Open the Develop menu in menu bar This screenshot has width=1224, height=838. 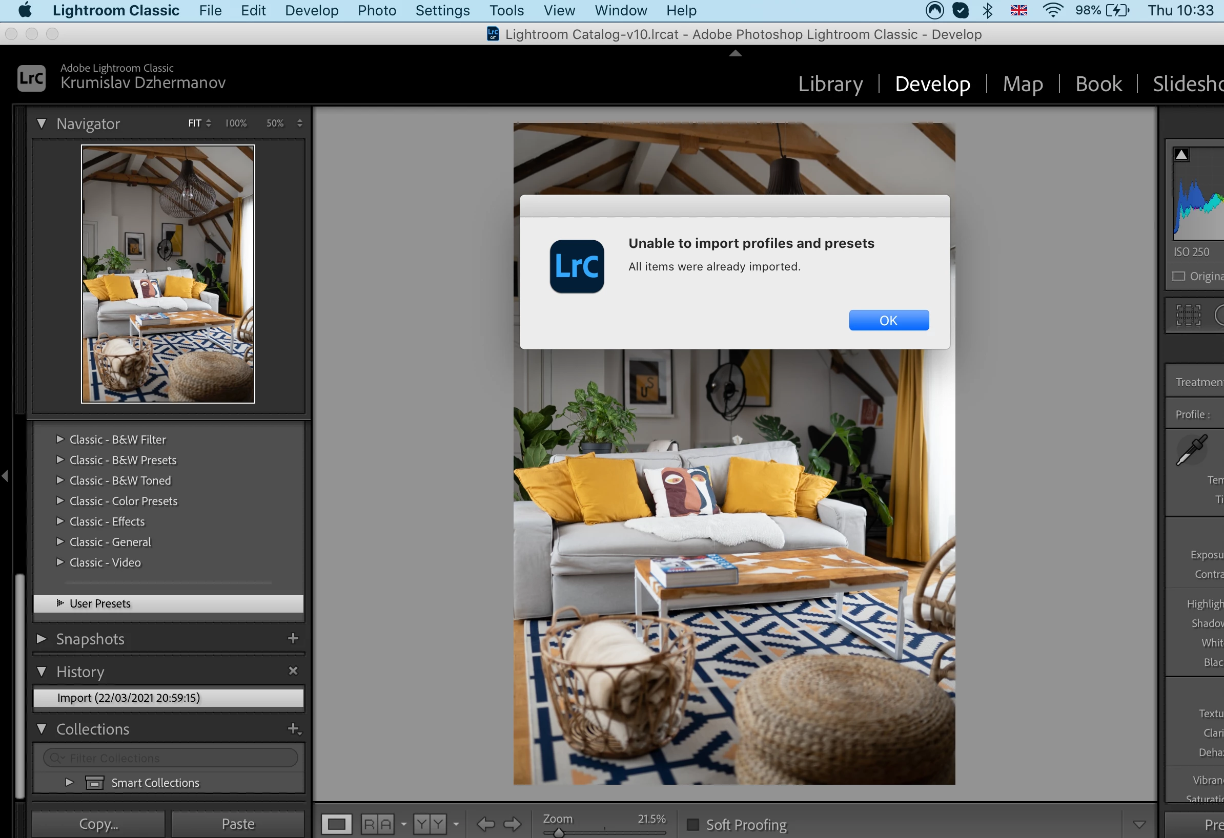coord(311,10)
